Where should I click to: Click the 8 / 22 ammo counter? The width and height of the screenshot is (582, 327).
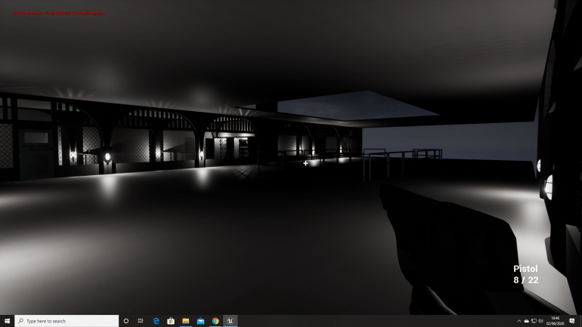coord(526,280)
